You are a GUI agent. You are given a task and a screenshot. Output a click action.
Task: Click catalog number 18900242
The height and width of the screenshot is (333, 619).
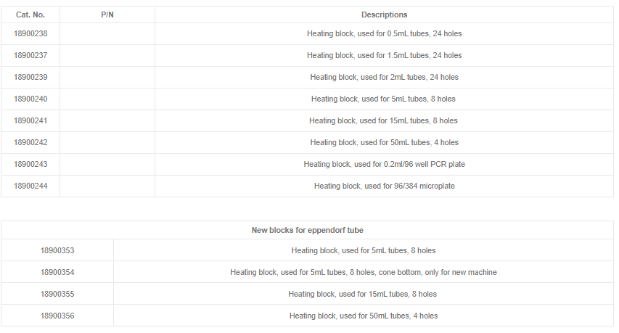point(30,143)
